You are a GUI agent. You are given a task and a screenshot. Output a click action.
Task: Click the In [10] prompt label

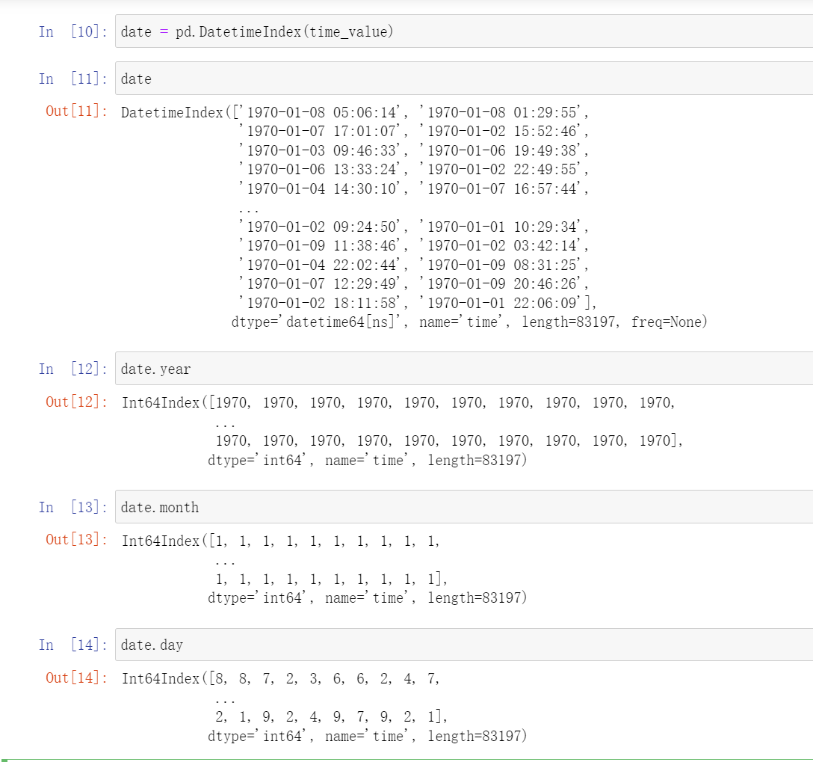(x=72, y=31)
